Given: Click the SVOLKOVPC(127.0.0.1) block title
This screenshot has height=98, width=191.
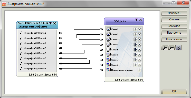Looking at the screenshot, I should [x=33, y=23].
